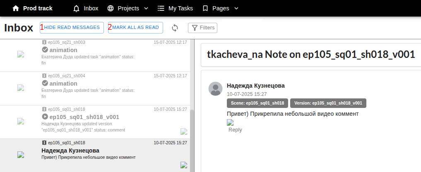
Task: Open the My Tasks menu item
Action: (x=181, y=8)
